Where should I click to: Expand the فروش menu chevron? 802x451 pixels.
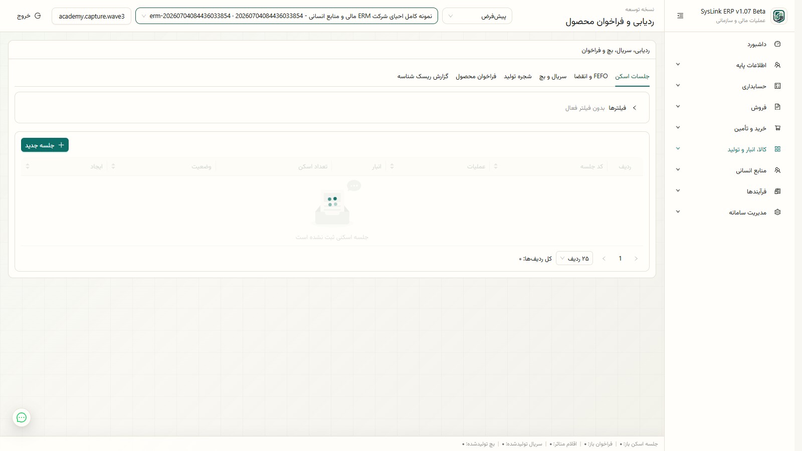coord(678,107)
